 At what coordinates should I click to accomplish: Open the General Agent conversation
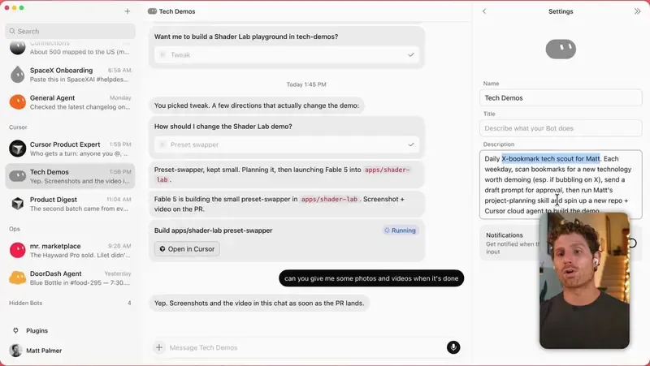[70, 102]
